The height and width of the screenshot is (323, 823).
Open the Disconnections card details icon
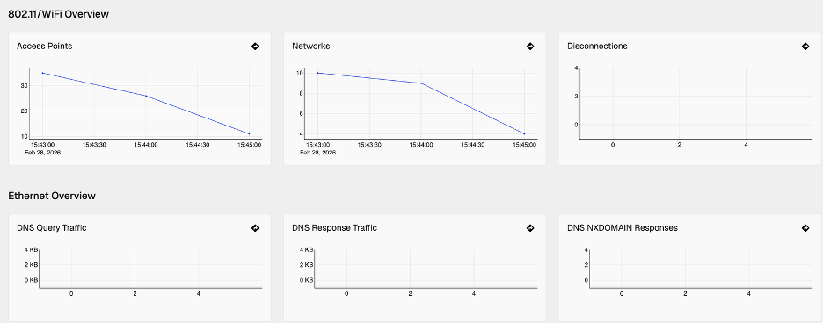[x=805, y=47]
